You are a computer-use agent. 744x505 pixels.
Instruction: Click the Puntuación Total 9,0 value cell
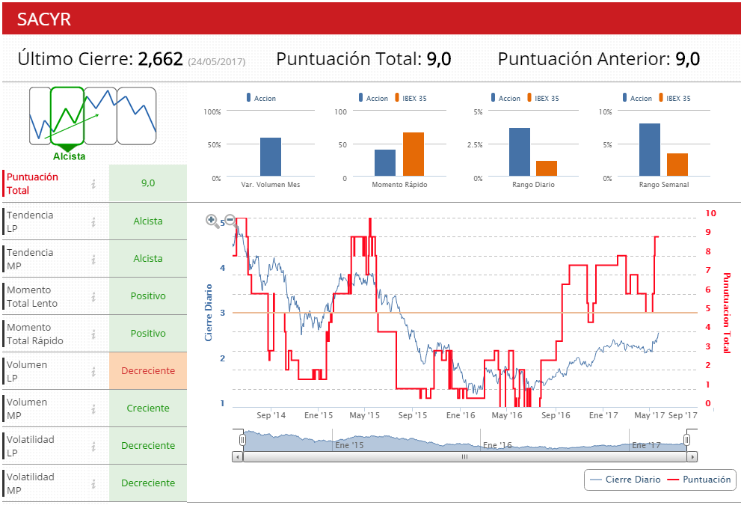point(148,183)
